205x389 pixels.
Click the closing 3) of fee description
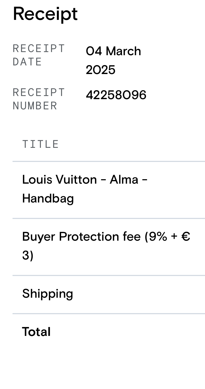[28, 255]
